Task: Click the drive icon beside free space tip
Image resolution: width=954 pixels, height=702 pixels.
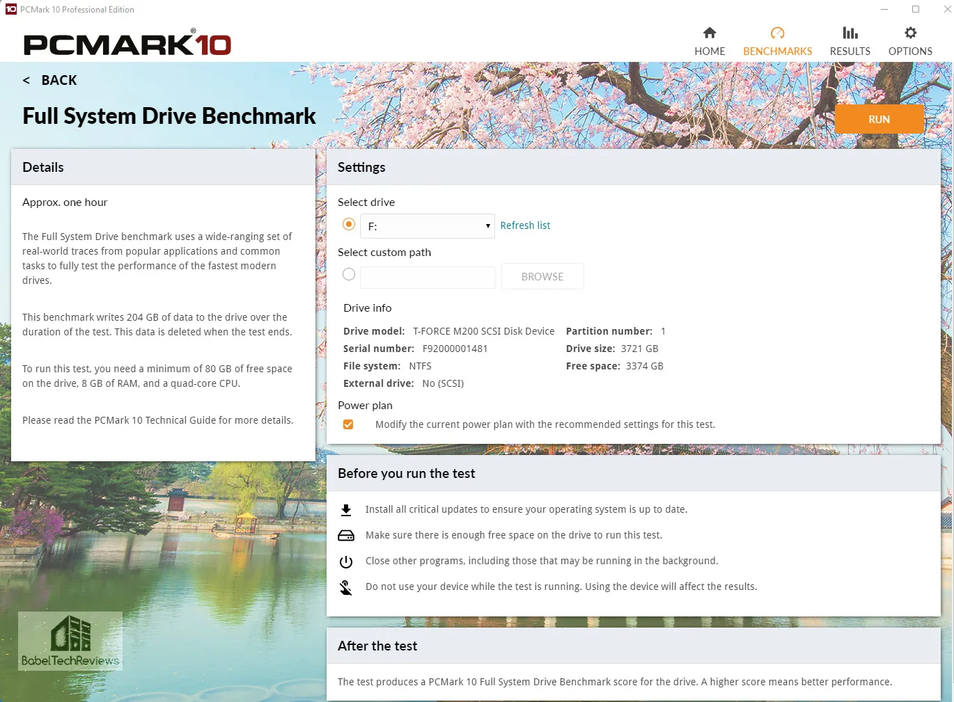Action: [x=346, y=536]
